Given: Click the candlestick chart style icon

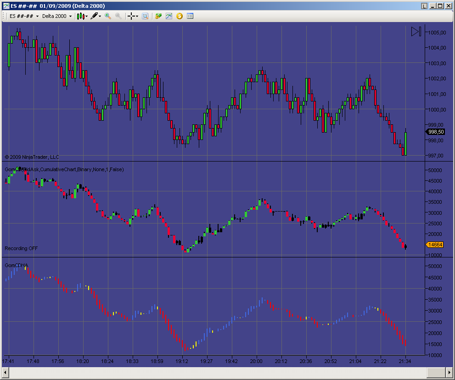Looking at the screenshot, I should [81, 16].
